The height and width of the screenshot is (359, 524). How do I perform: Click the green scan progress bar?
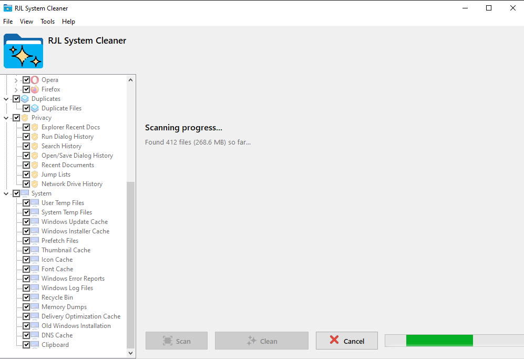click(x=439, y=340)
